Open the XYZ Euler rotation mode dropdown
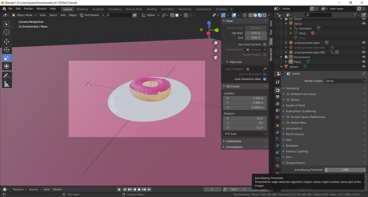The image size is (368, 197). [245, 134]
